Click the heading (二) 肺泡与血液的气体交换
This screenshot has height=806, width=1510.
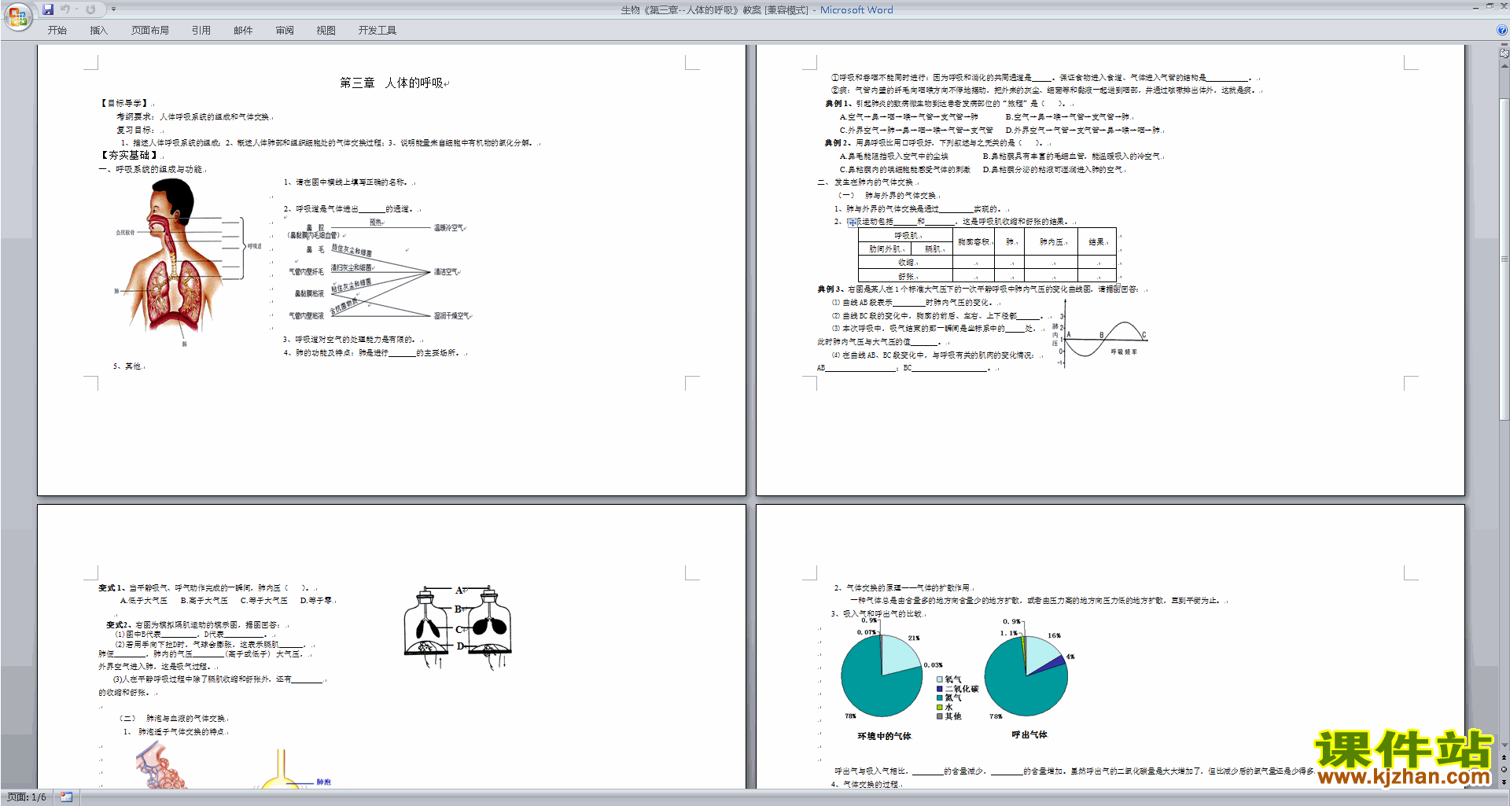pos(172,718)
